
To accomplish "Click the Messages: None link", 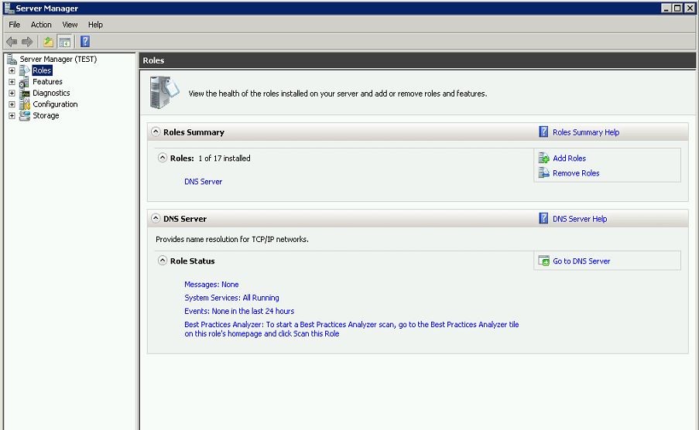I will 211,285.
